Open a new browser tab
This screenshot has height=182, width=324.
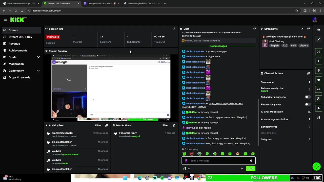point(165,4)
